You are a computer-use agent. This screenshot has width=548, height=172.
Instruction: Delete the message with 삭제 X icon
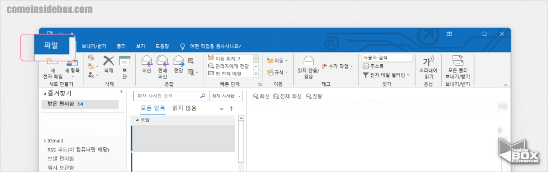point(109,64)
